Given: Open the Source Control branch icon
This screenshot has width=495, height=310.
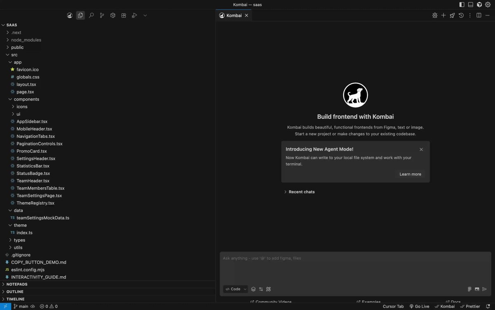Looking at the screenshot, I should pos(102,15).
